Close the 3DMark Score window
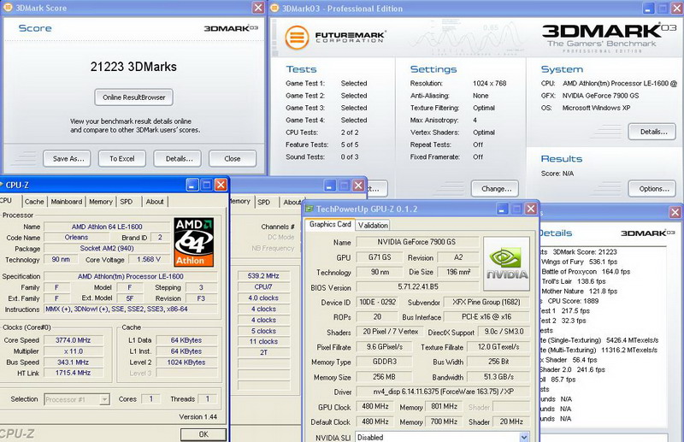The height and width of the screenshot is (442, 684). tap(258, 8)
